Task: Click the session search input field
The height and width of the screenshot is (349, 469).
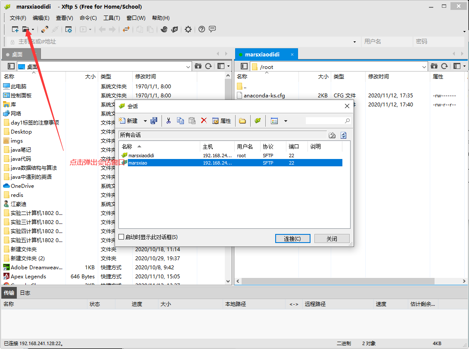Action: click(x=325, y=121)
